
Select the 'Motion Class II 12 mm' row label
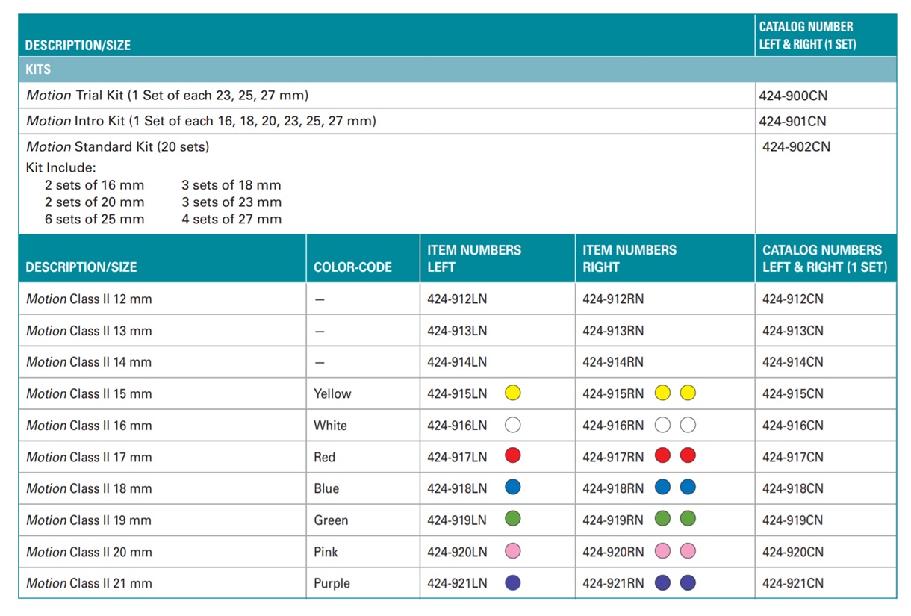[89, 299]
